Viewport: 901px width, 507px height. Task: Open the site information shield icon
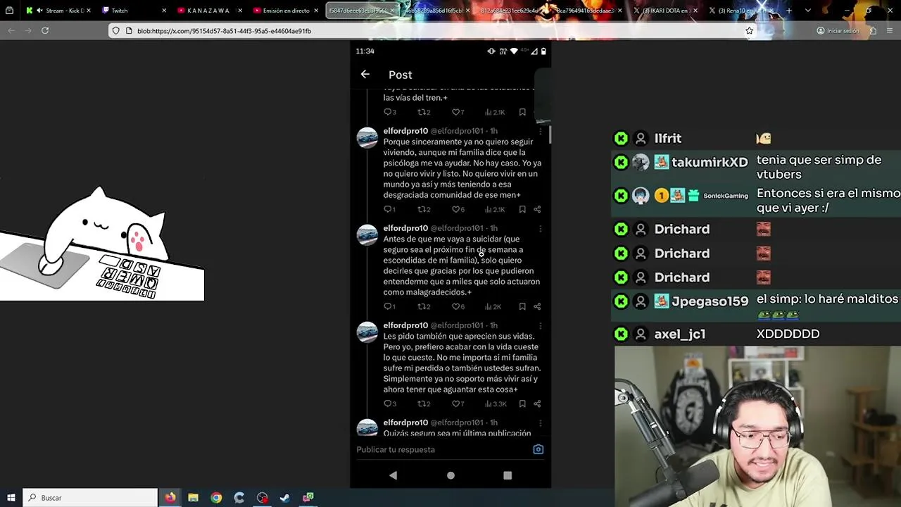tap(116, 31)
